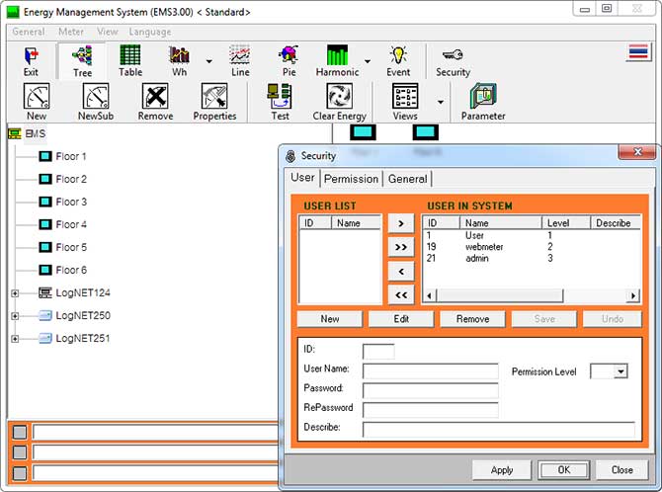Click the horizontal scrollbar right arrow
Screen dimensions: 662x492
633,295
